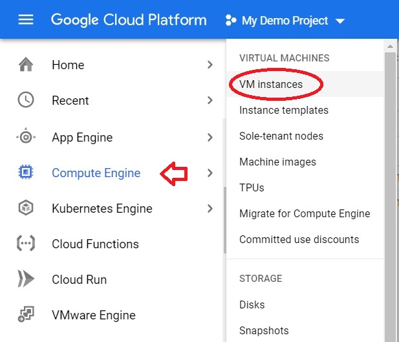The width and height of the screenshot is (399, 342).
Task: Open Migrate for Compute Engine
Action: click(x=305, y=213)
